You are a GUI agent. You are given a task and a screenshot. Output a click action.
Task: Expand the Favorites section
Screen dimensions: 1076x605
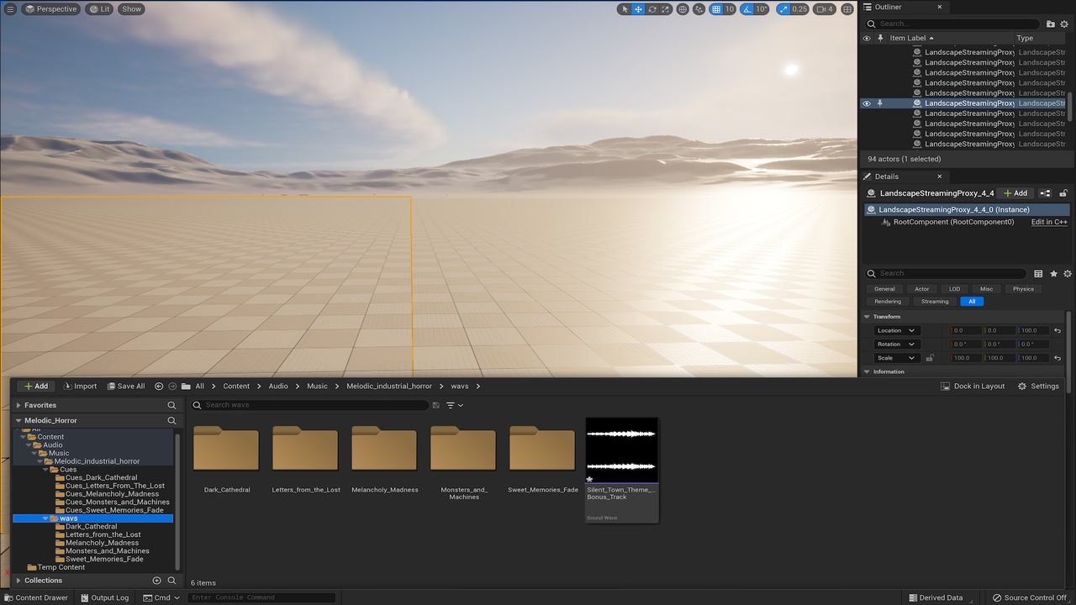coord(18,405)
